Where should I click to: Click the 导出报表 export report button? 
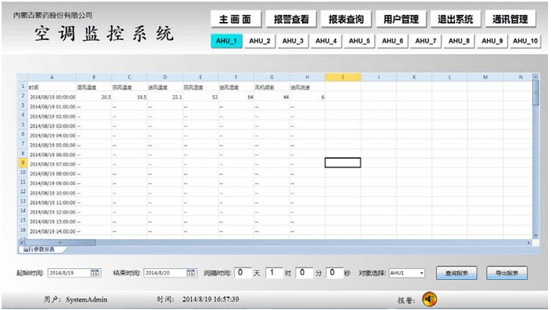pyautogui.click(x=507, y=273)
